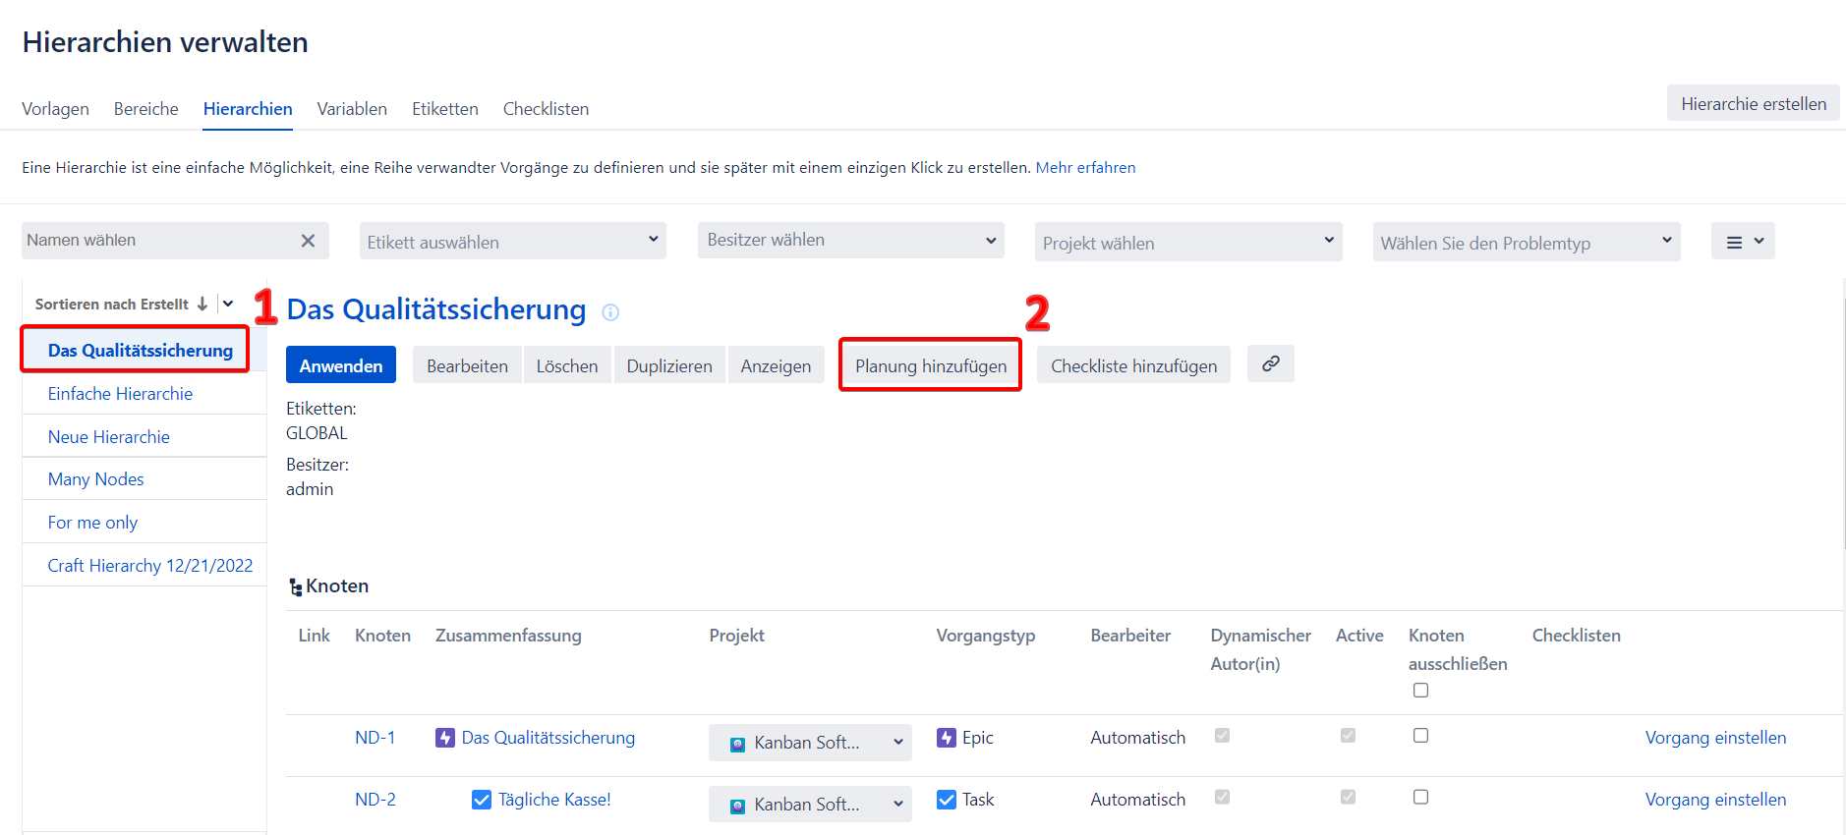Click Kanban project icon in ND-1 row
Viewport: 1846px width, 835px height.
pos(737,745)
